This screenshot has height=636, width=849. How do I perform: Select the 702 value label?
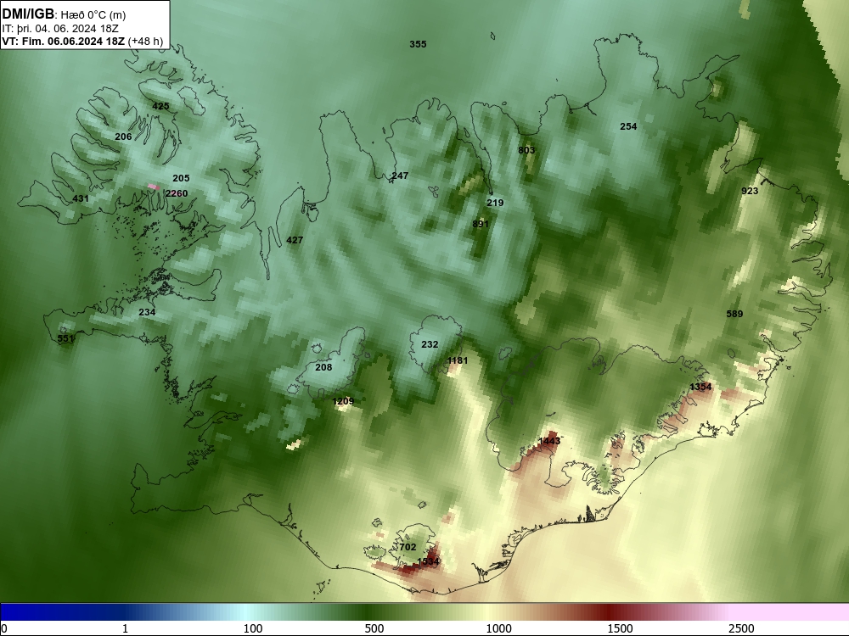(408, 547)
